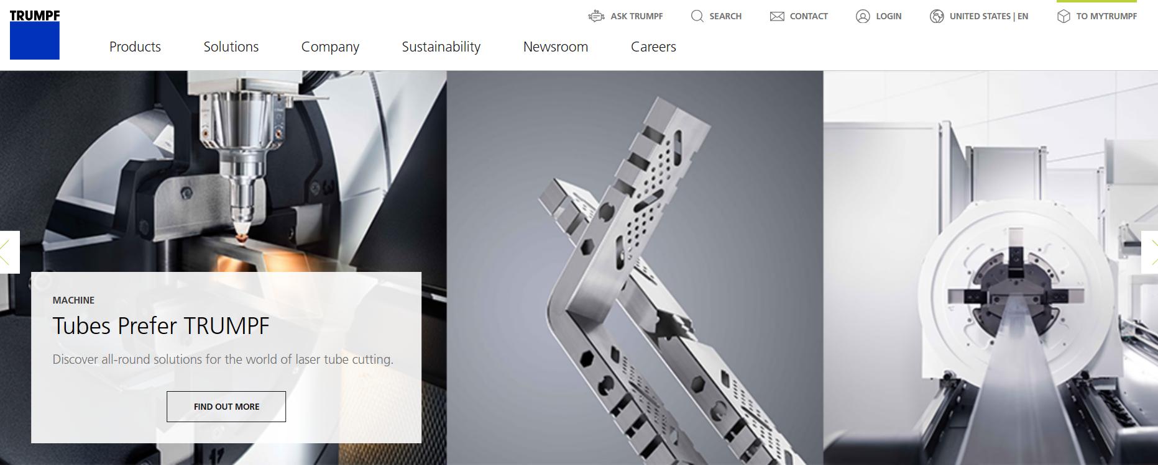Open the UNITED STATES | EN language selector
The image size is (1158, 465).
pos(988,16)
